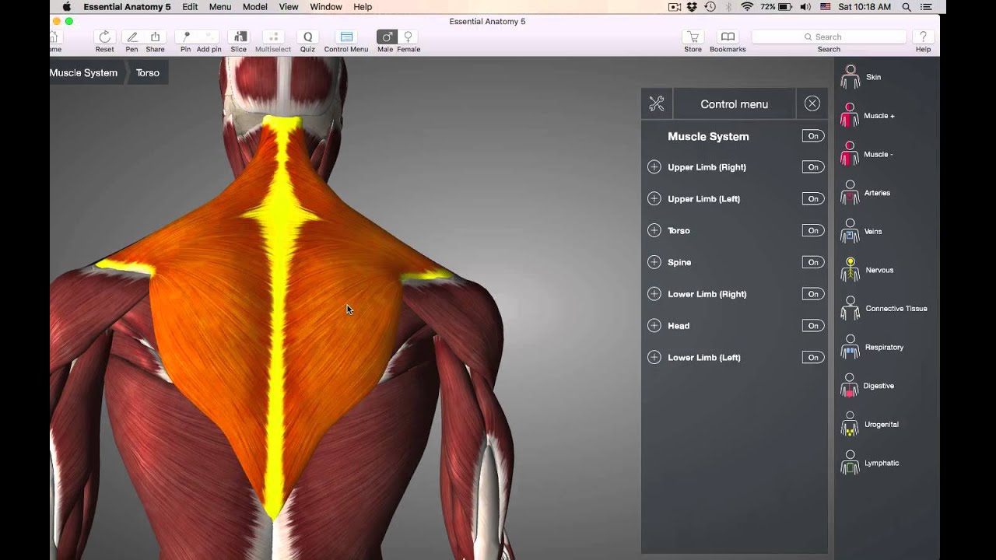996x560 pixels.
Task: Show the Lymphatic system
Action: (x=870, y=463)
